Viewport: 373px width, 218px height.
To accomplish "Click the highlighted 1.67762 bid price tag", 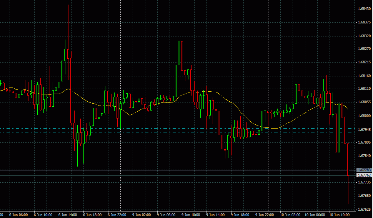I will (x=365, y=175).
